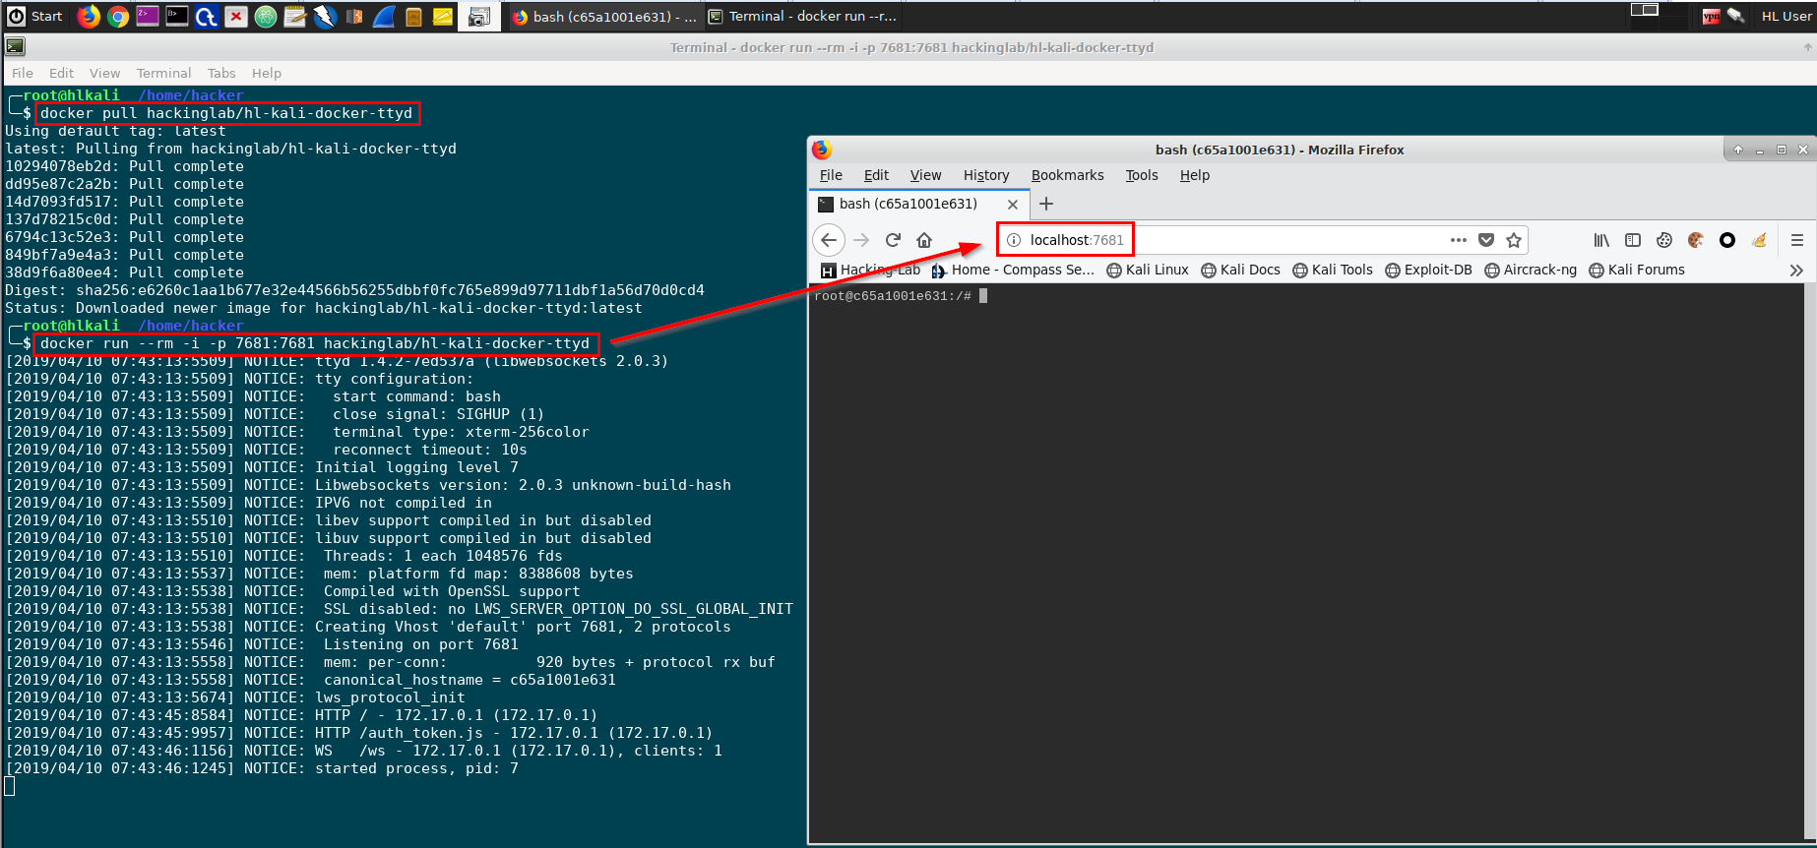Open the Terminal menu in terminal window

163,73
